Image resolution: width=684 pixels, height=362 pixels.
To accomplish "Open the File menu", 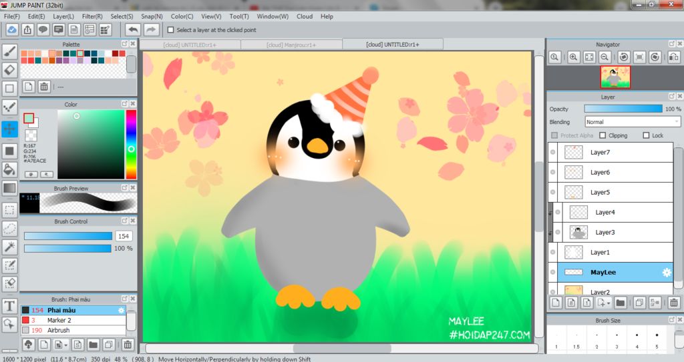I will pyautogui.click(x=12, y=16).
